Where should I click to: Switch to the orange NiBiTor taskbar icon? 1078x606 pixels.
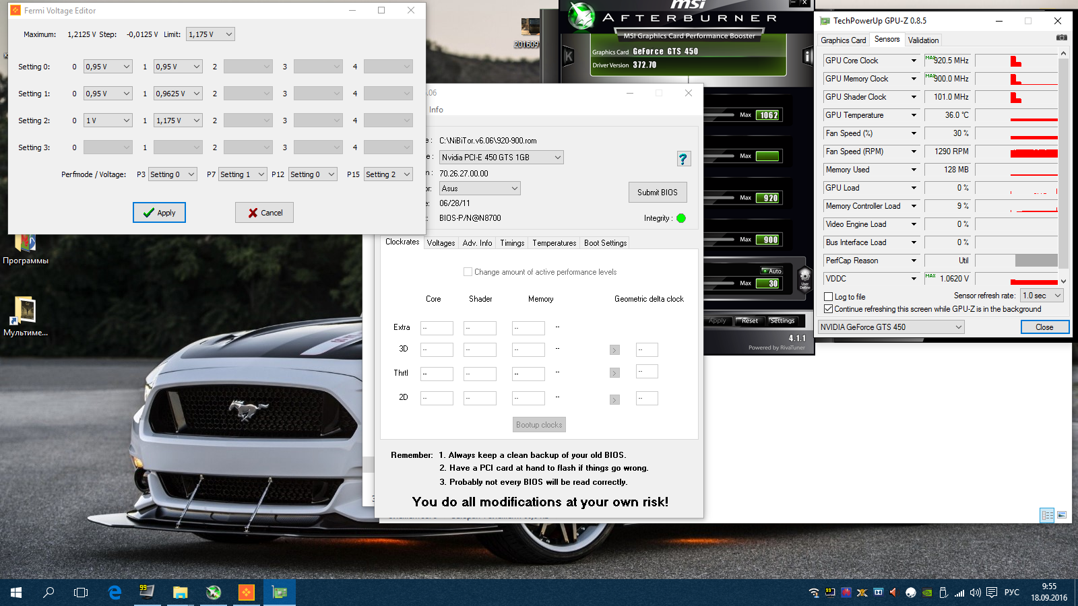coord(247,593)
